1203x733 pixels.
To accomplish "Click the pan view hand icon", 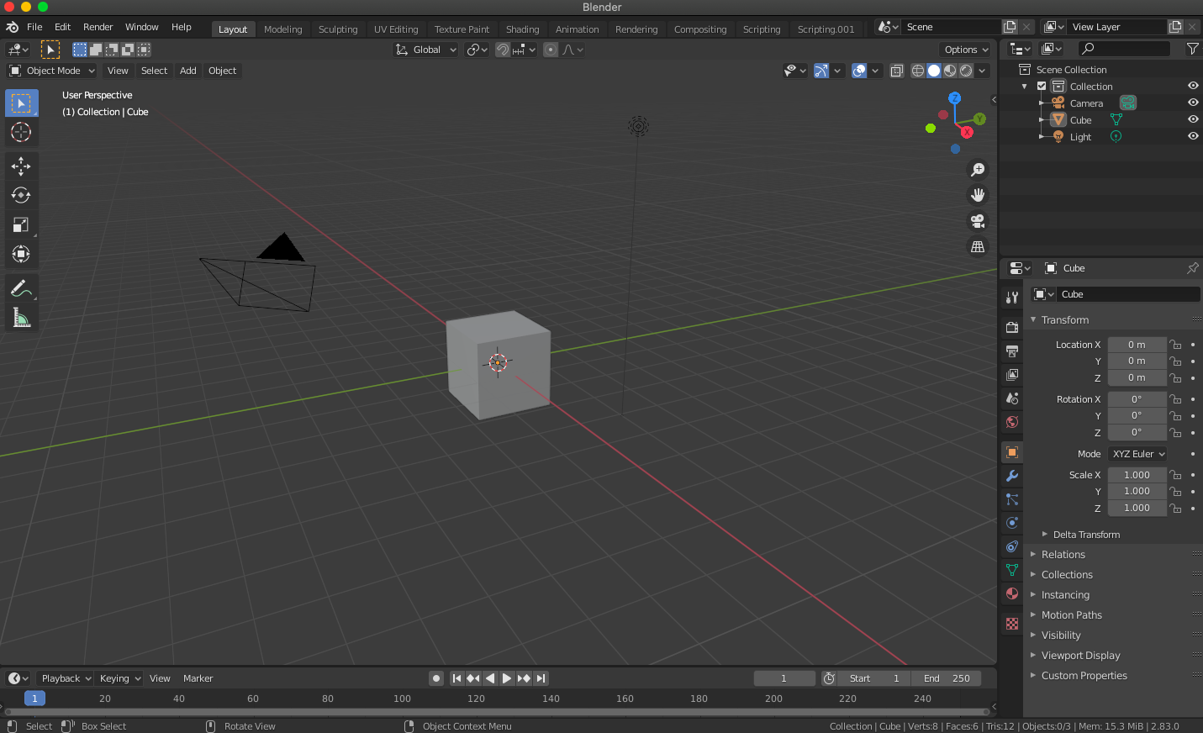I will coord(978,195).
